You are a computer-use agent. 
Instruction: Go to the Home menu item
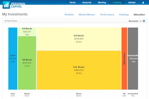click(72, 3)
